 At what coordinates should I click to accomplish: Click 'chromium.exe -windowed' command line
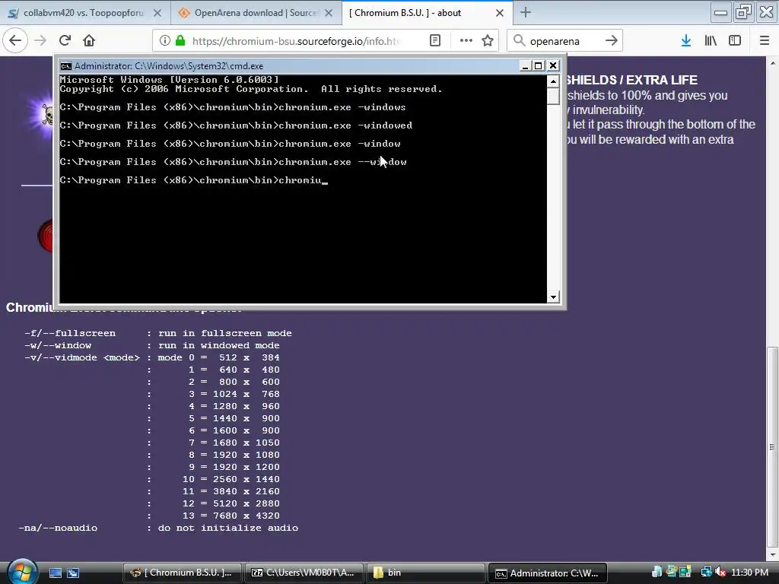click(x=345, y=125)
